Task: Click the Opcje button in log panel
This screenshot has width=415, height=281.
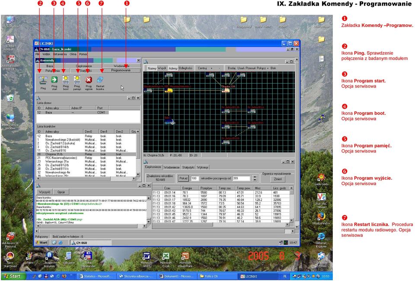Action: pyautogui.click(x=61, y=192)
